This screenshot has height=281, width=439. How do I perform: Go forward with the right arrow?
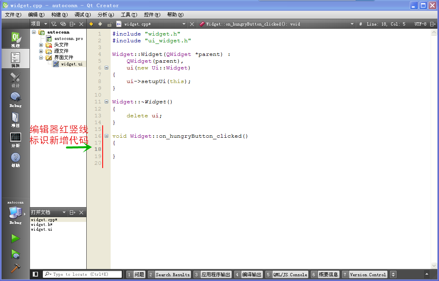pos(100,24)
